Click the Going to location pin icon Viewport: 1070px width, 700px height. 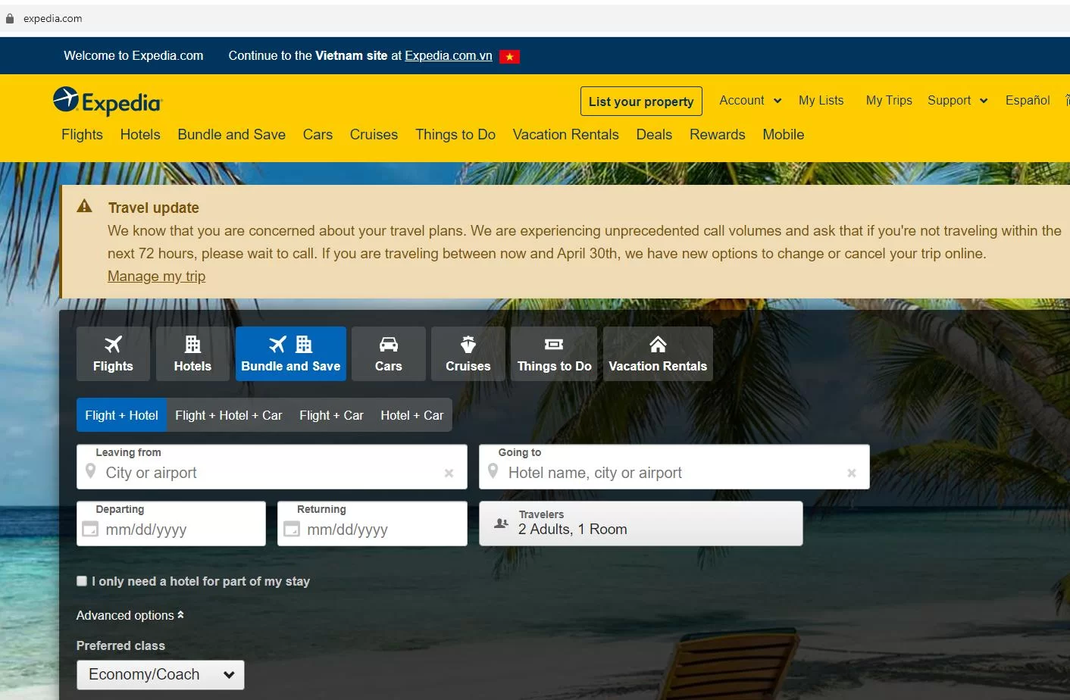pyautogui.click(x=493, y=472)
